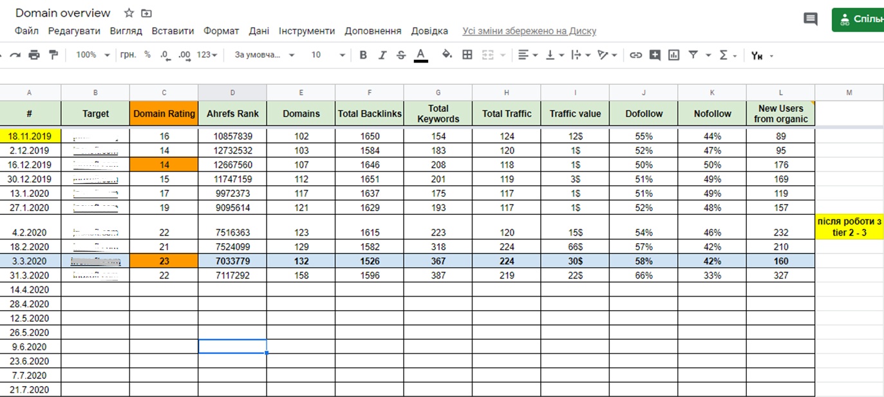Click the green share button
This screenshot has width=884, height=397.
[858, 19]
